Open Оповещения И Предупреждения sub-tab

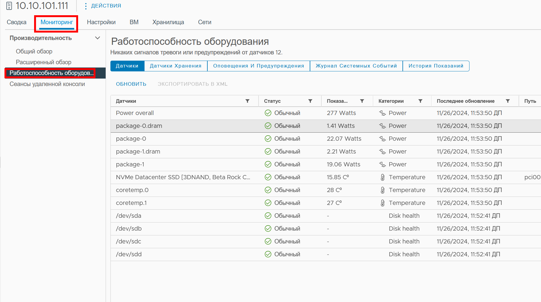259,66
